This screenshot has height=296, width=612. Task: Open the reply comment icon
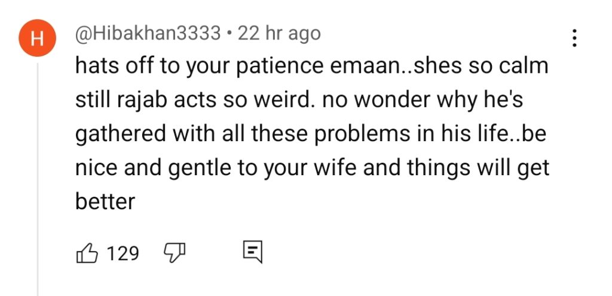click(252, 253)
